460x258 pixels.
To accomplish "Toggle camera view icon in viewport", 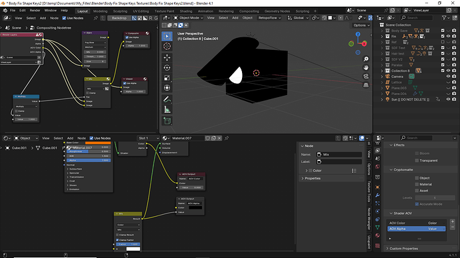I will pos(366,76).
